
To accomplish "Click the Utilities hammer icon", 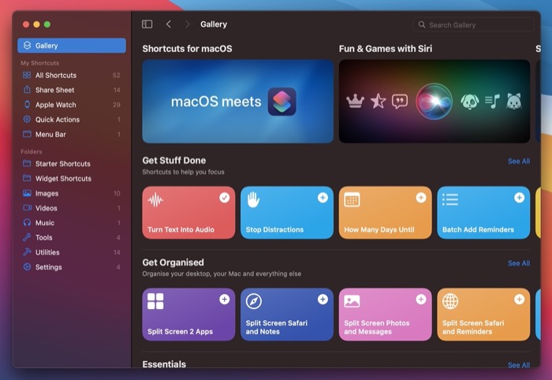I will point(27,252).
